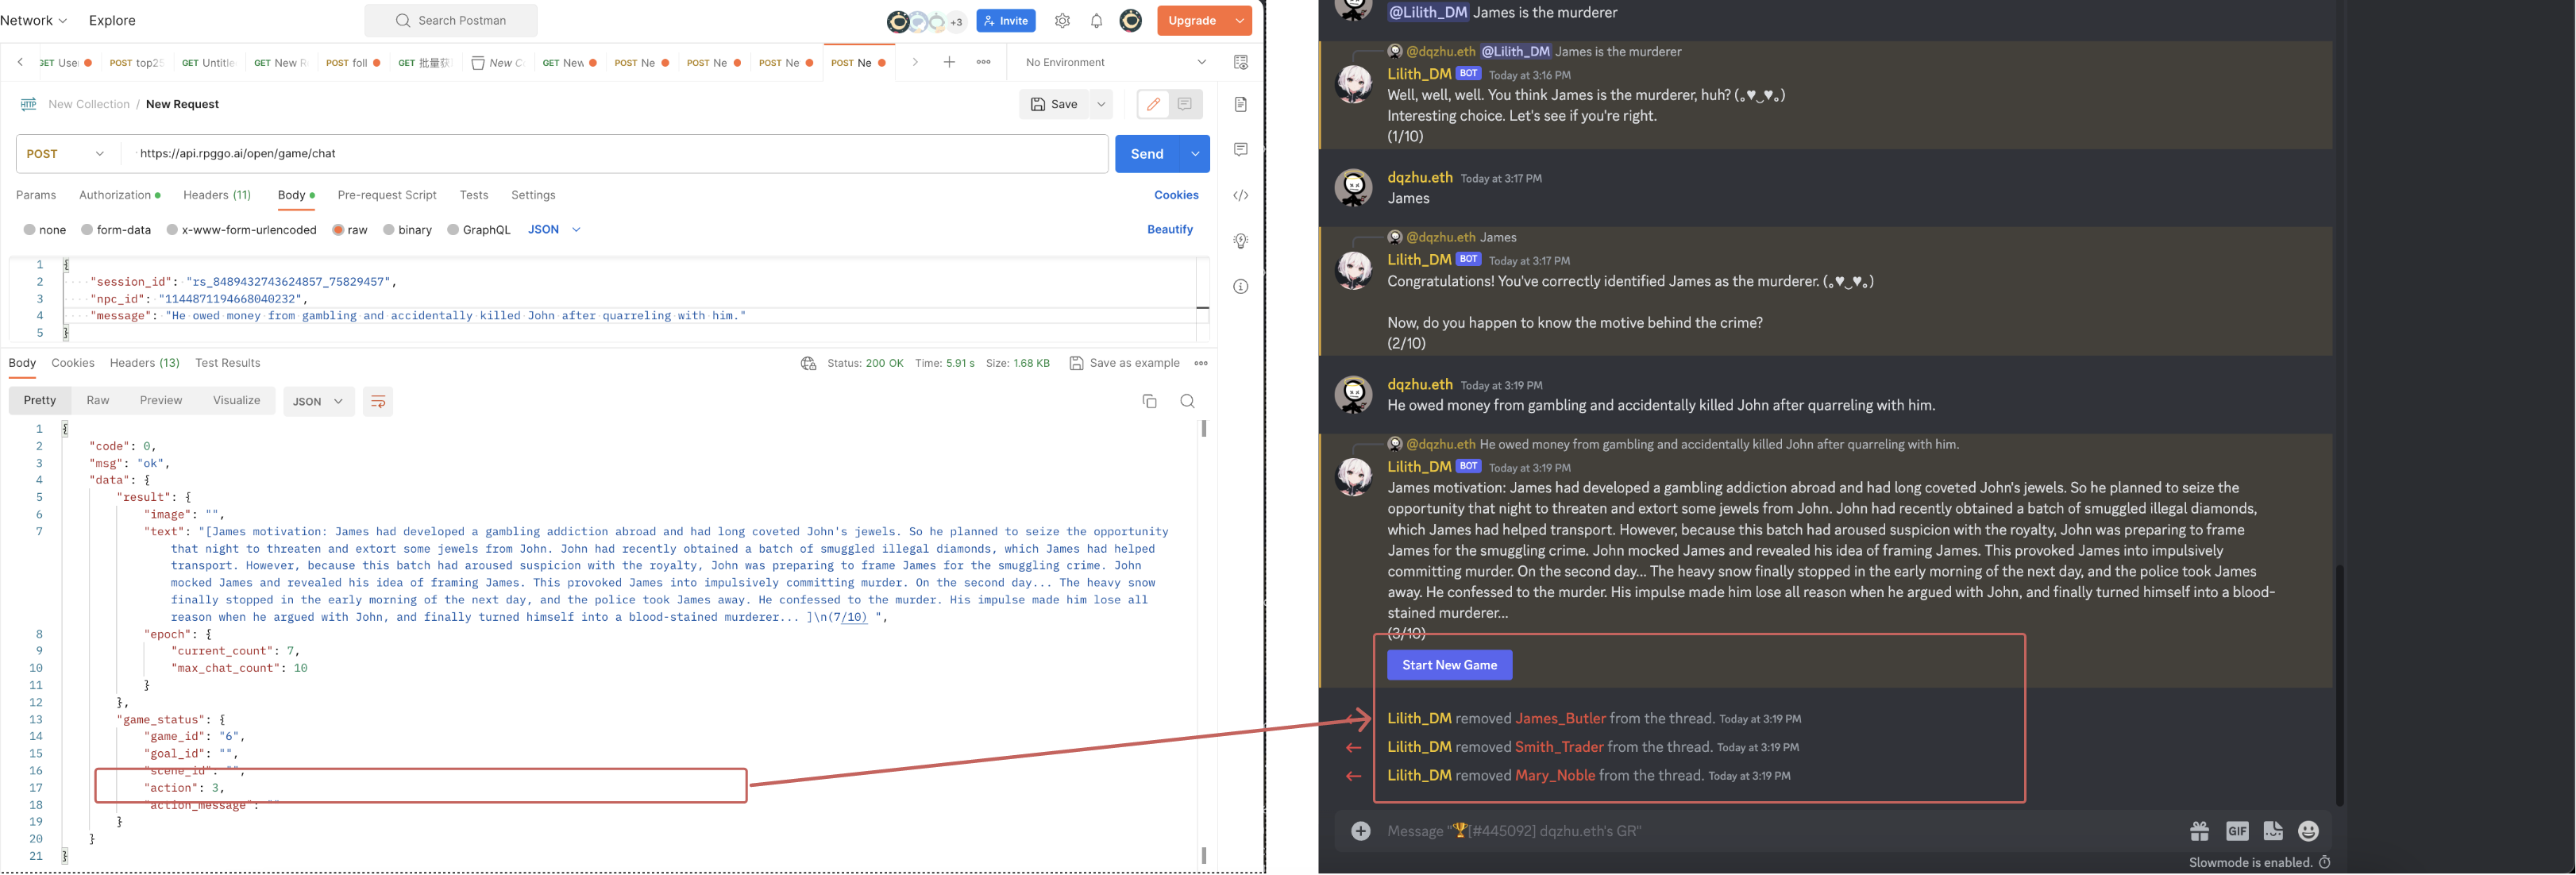This screenshot has height=875, width=2576.
Task: Click the settings gear icon in Postman header
Action: (x=1062, y=21)
